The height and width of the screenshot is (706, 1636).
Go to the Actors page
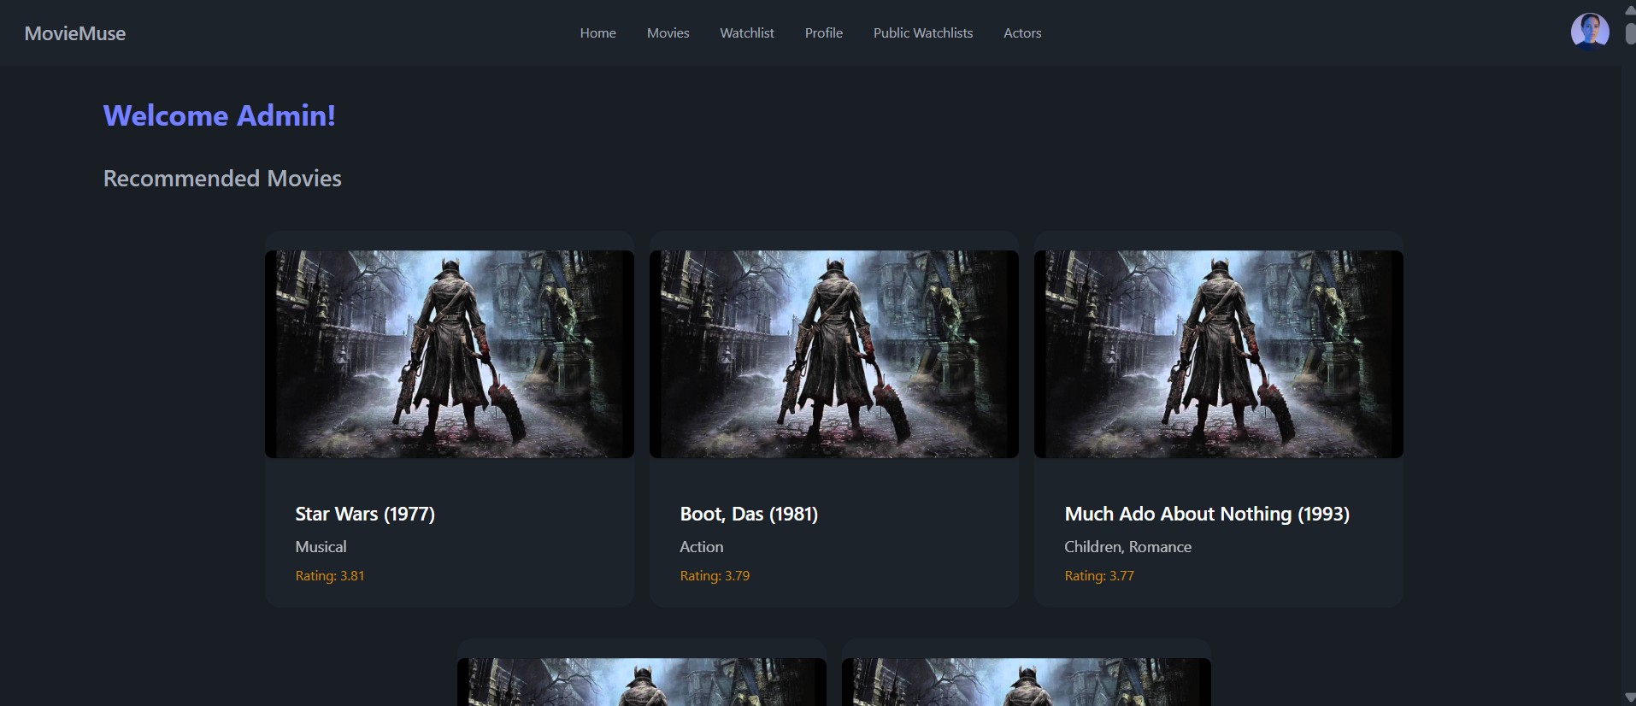click(x=1021, y=33)
